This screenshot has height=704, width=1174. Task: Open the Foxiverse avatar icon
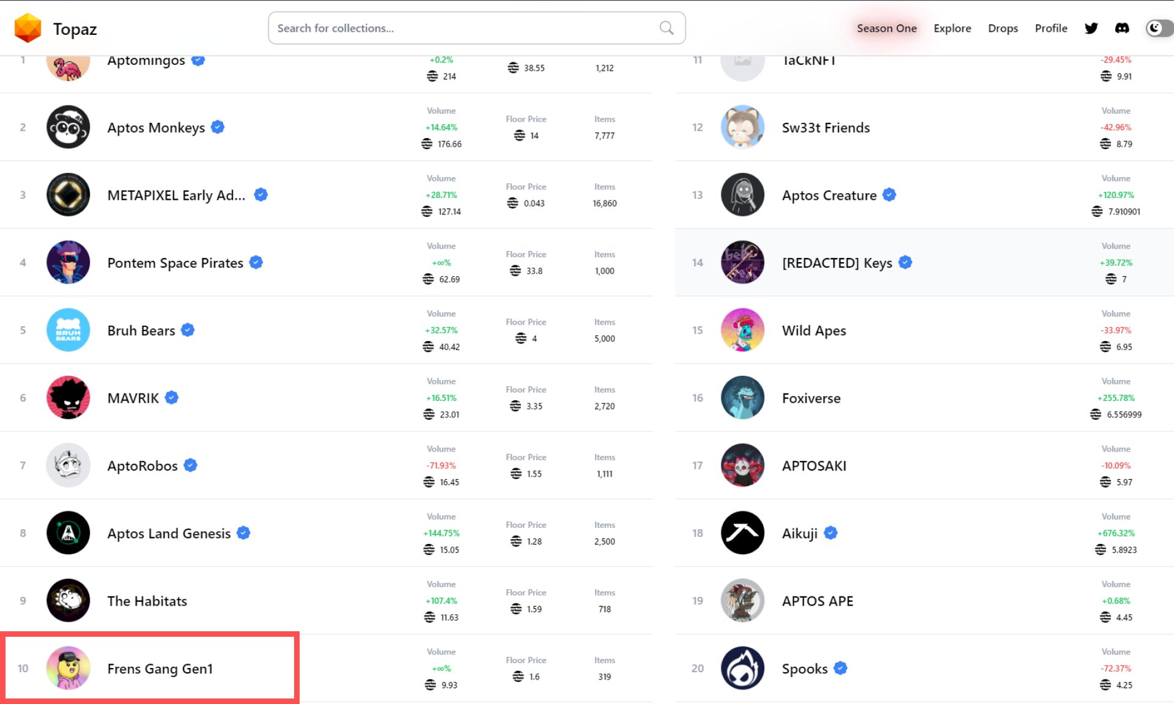[x=743, y=398]
